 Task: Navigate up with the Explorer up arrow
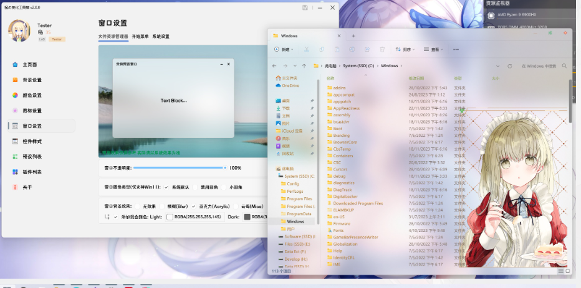304,65
